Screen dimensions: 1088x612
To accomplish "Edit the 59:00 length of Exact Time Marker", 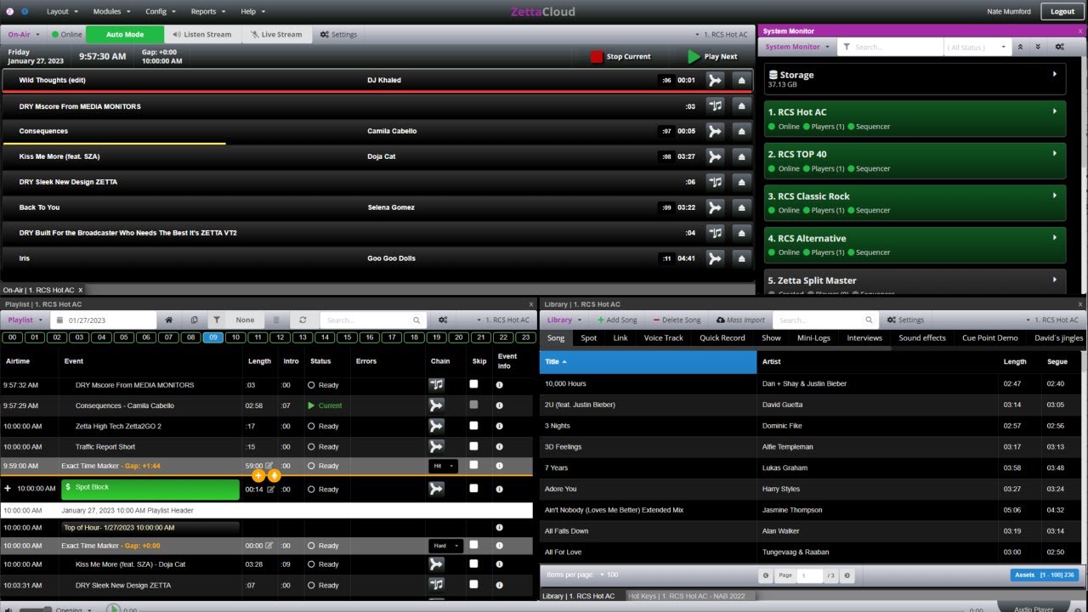I will coord(269,466).
